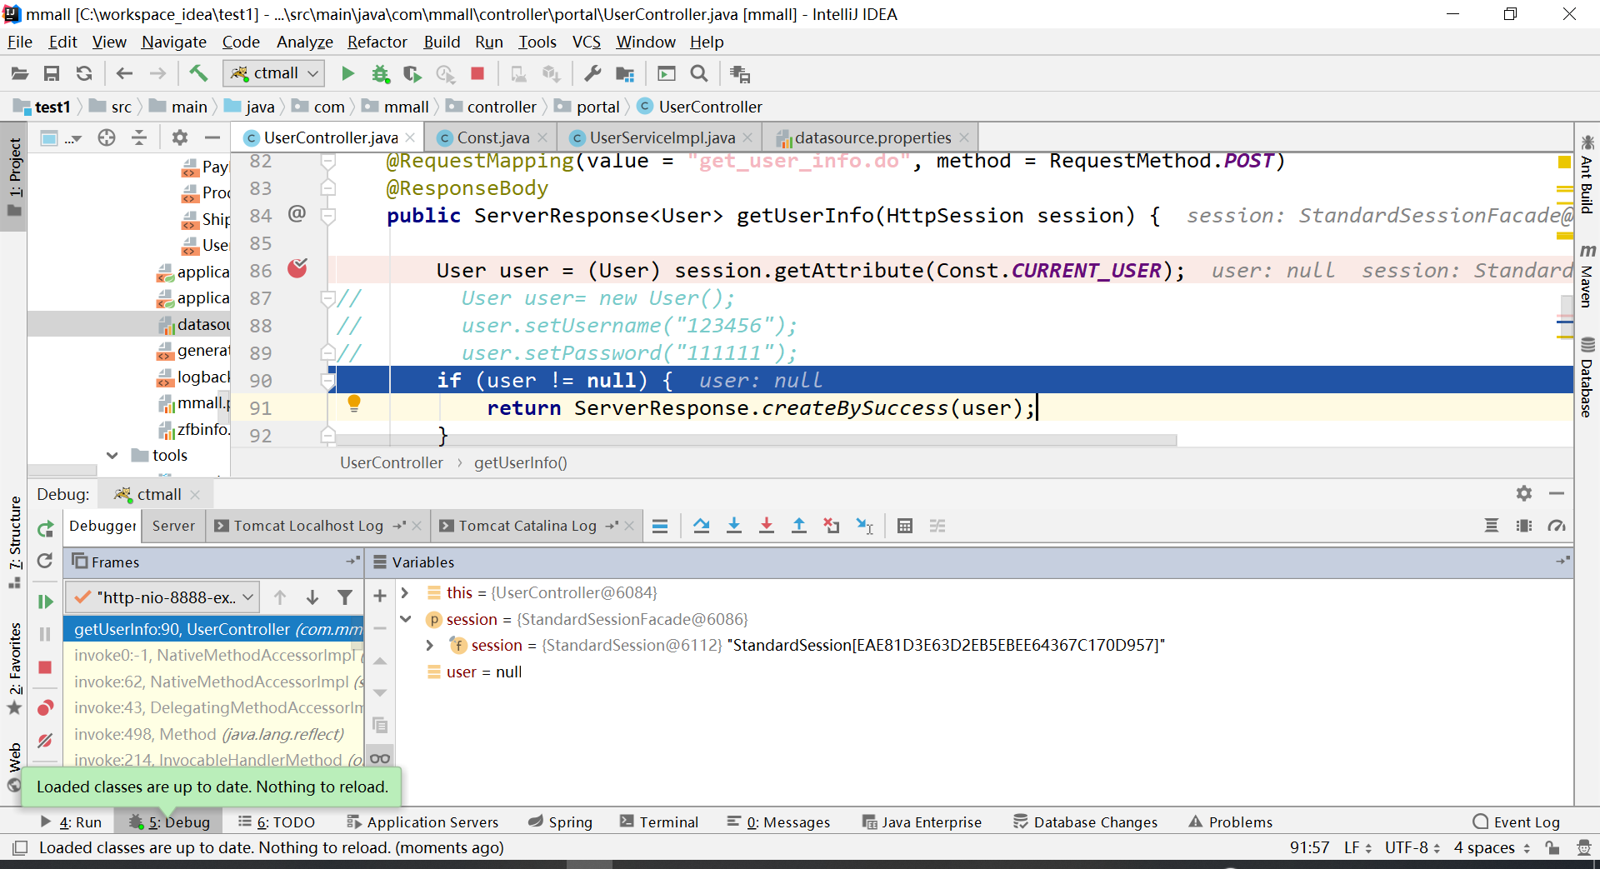The width and height of the screenshot is (1600, 869).
Task: Open the View Breakpoints dialog
Action: [45, 708]
